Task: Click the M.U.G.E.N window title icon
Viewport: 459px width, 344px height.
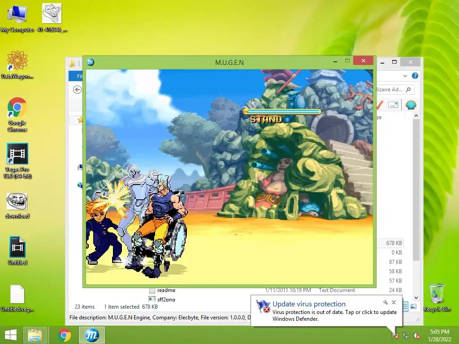Action: (x=91, y=62)
